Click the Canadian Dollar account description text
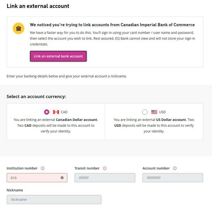Viewport: 212px width, 207px height. (x=56, y=125)
